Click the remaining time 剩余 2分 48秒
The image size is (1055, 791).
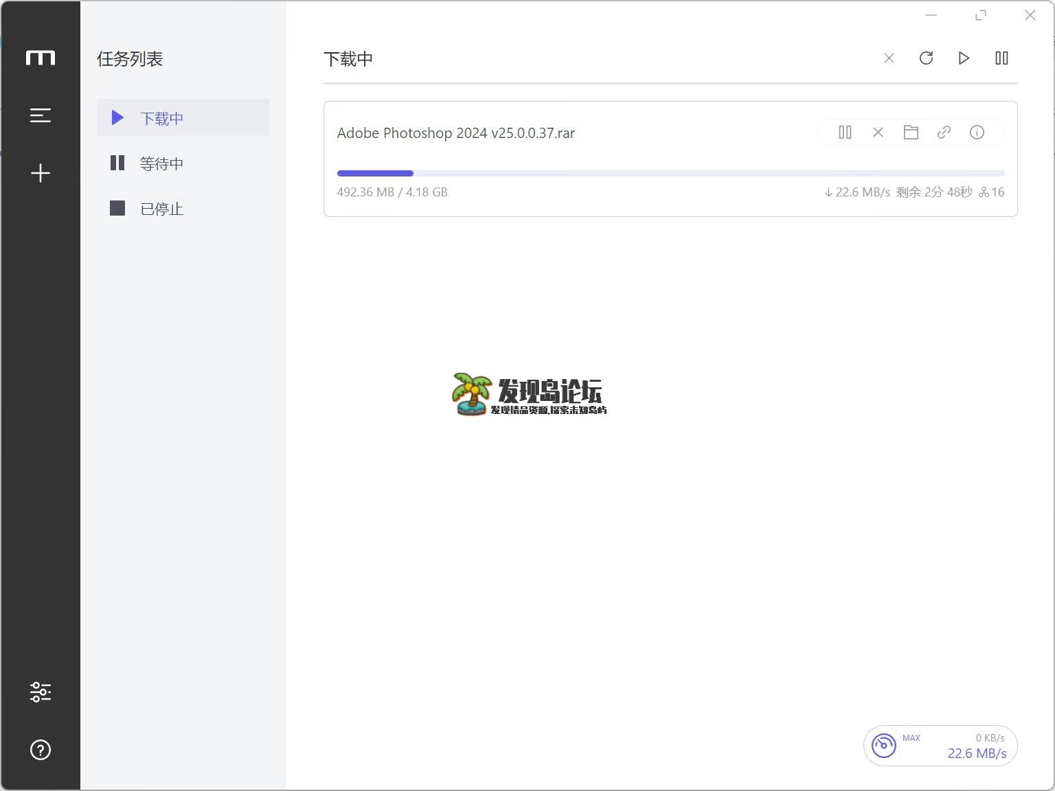(x=933, y=192)
